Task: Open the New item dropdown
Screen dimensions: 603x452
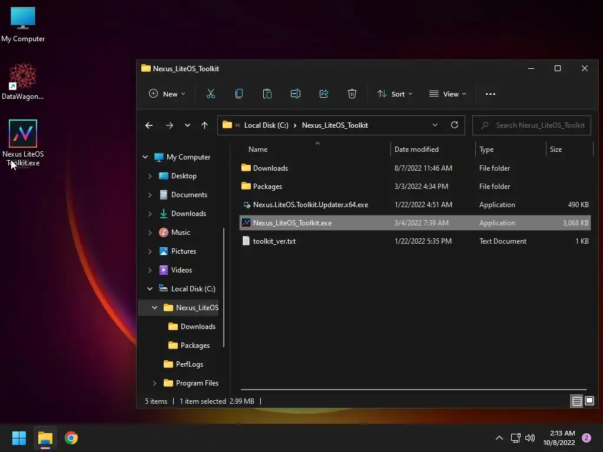Action: [167, 94]
